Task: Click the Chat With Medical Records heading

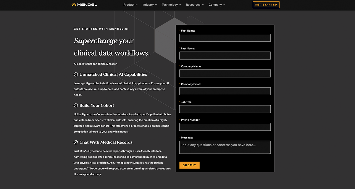Action: pyautogui.click(x=106, y=142)
